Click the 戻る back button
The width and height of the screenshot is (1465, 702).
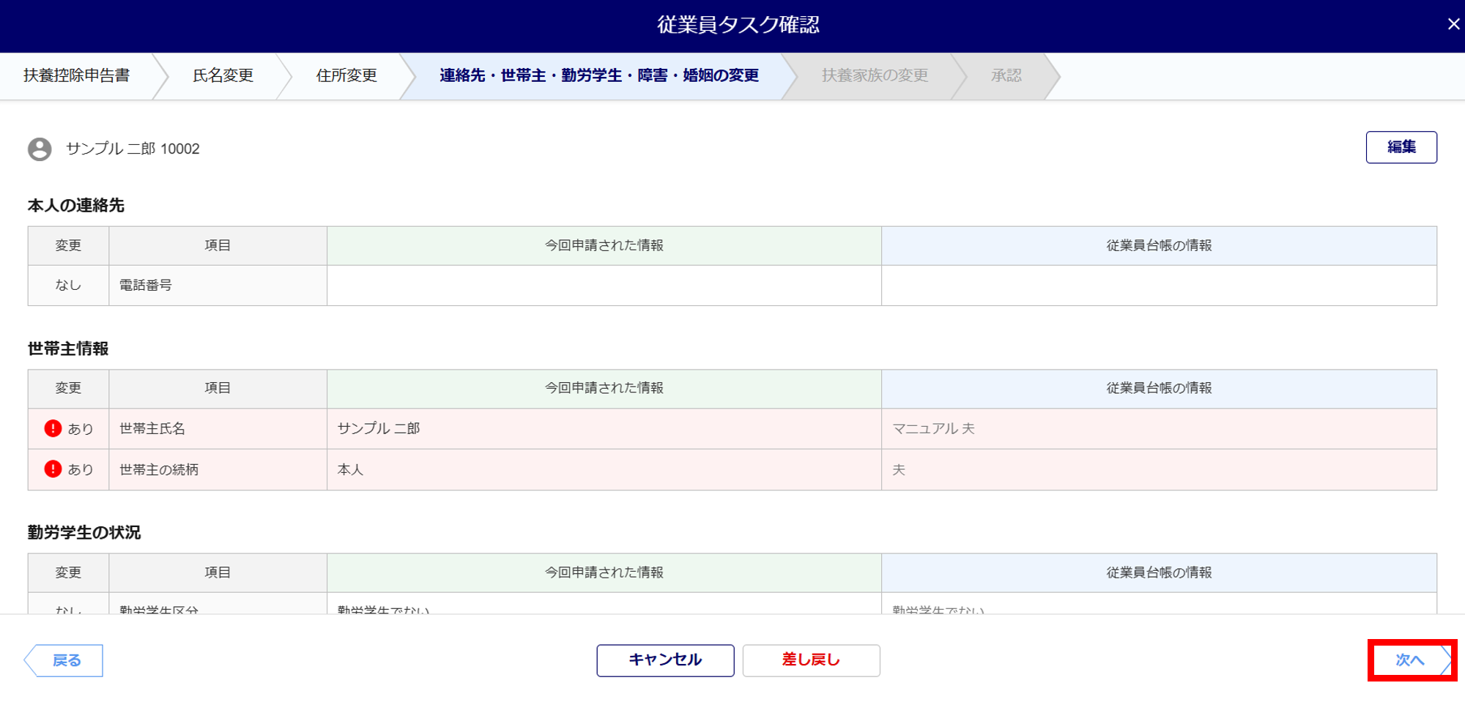66,660
